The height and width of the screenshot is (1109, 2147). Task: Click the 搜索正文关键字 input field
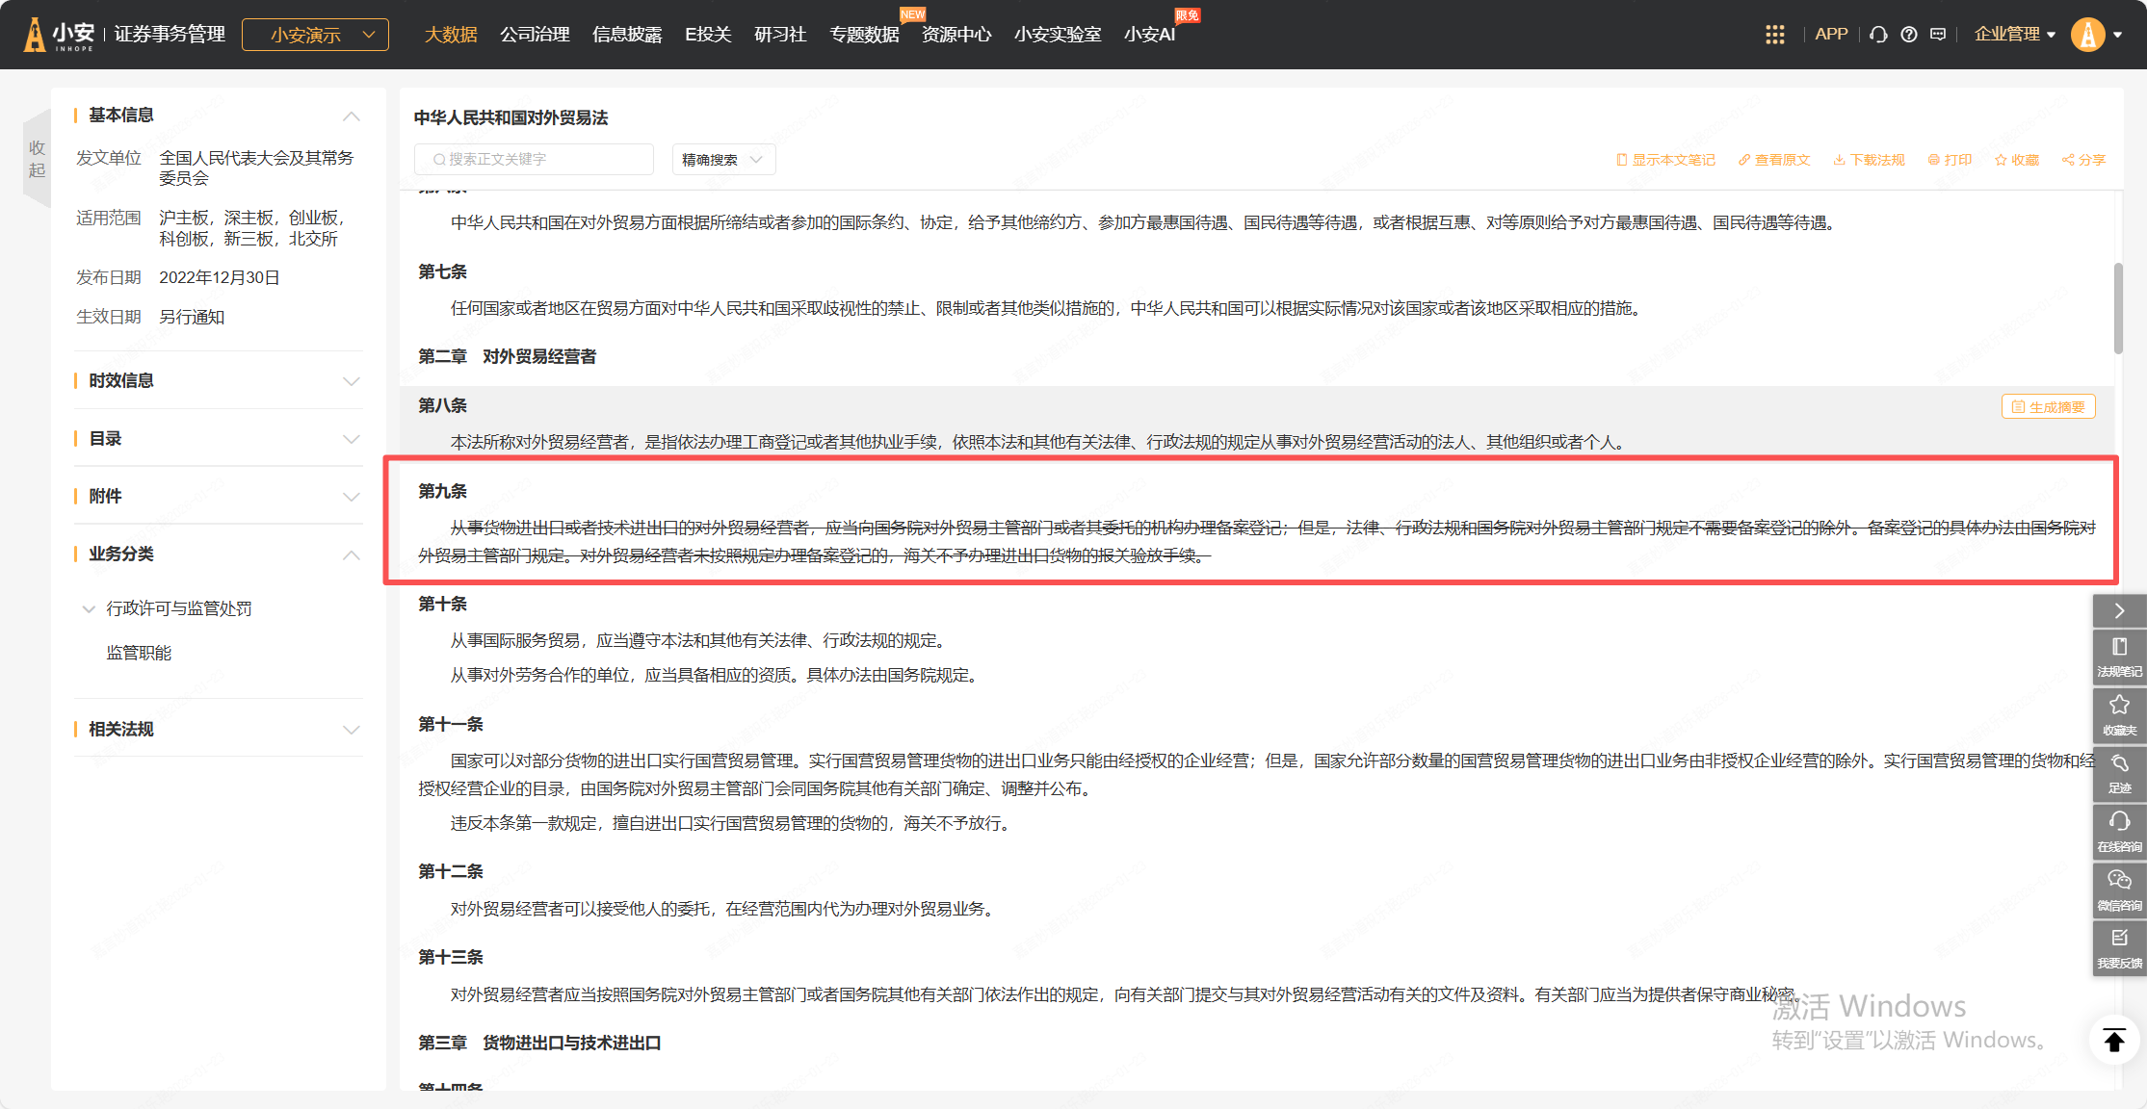point(535,160)
